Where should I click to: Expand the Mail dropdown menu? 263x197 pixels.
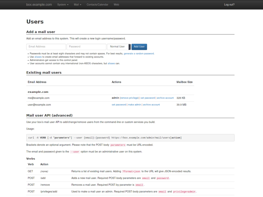[x=77, y=5]
